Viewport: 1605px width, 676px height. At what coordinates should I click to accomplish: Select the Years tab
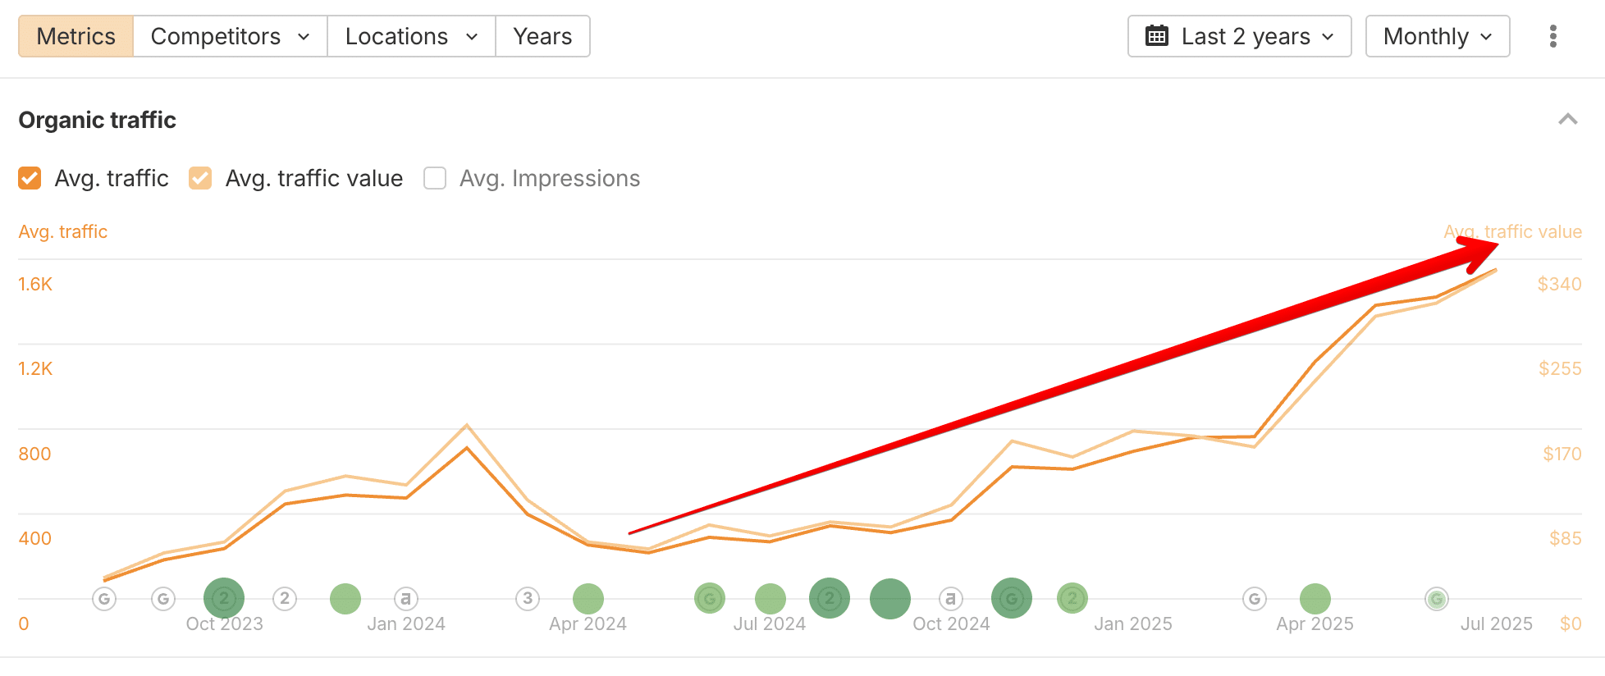click(x=542, y=36)
